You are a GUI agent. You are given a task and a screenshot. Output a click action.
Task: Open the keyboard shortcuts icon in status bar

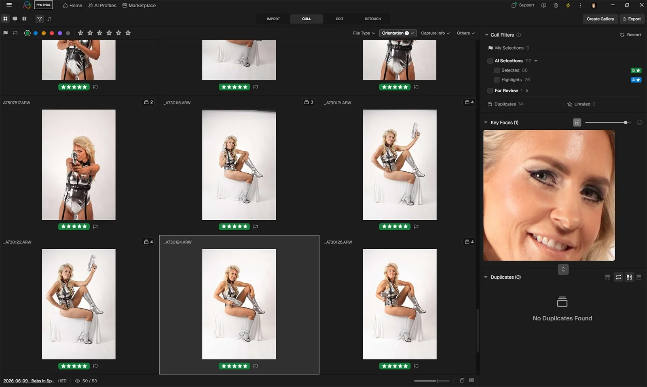click(472, 381)
